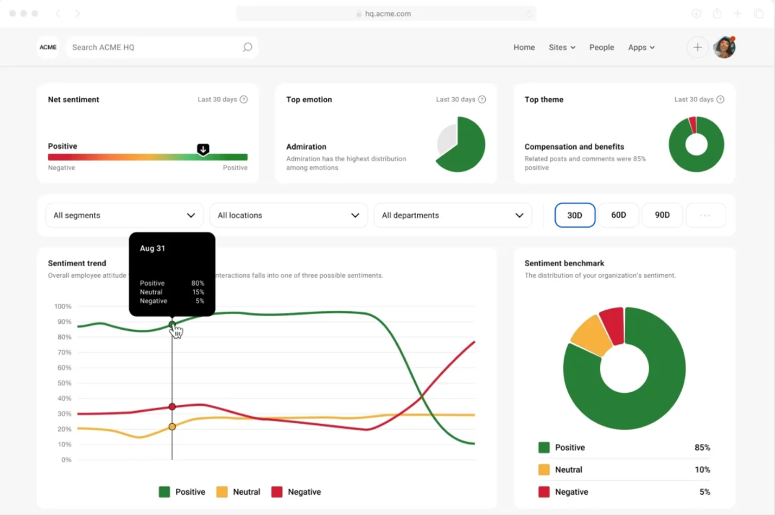Viewport: 775px width, 515px height.
Task: Select the 90D time range
Action: [x=662, y=215]
